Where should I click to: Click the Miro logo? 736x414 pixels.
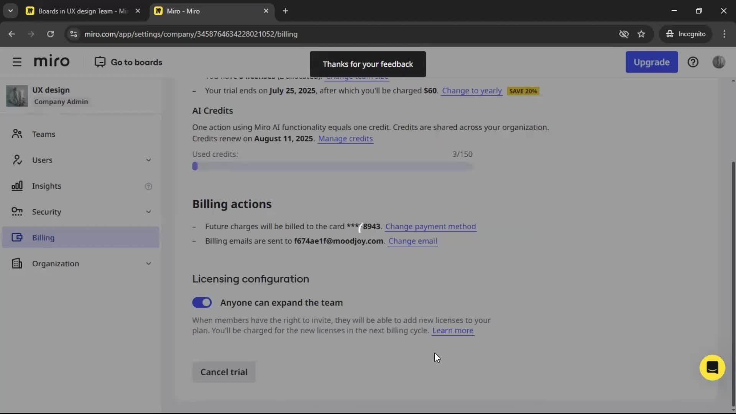pyautogui.click(x=52, y=61)
